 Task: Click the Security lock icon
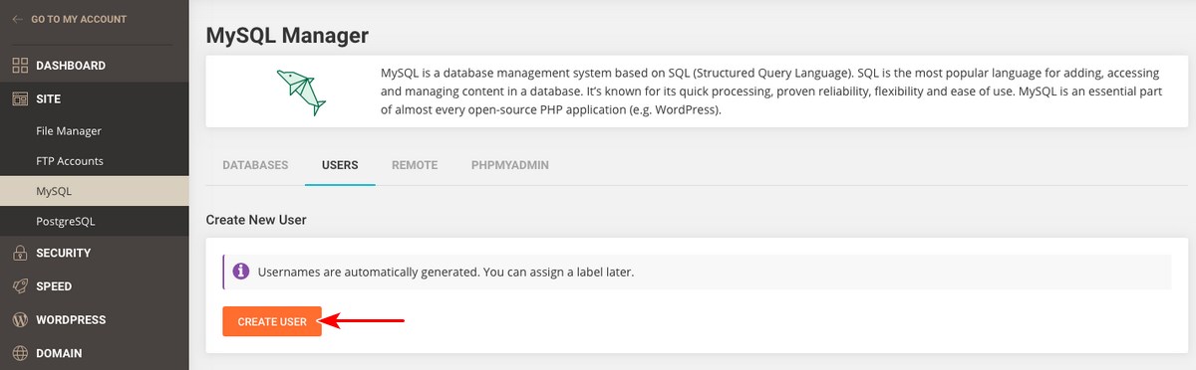(19, 253)
